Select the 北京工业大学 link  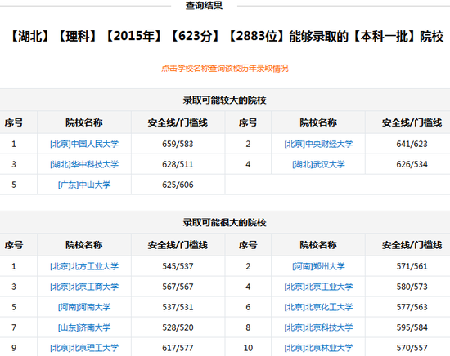point(318,287)
